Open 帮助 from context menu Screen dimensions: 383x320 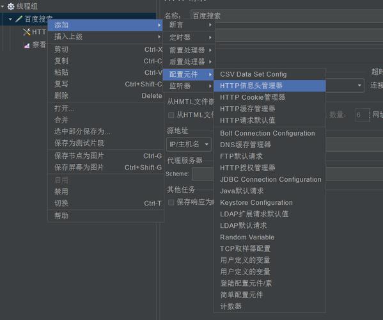click(x=106, y=216)
